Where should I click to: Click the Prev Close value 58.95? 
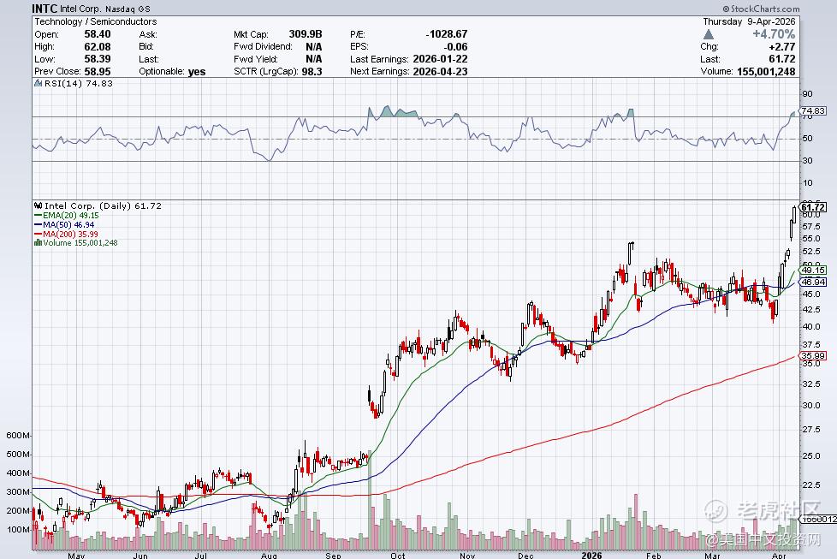(x=98, y=71)
